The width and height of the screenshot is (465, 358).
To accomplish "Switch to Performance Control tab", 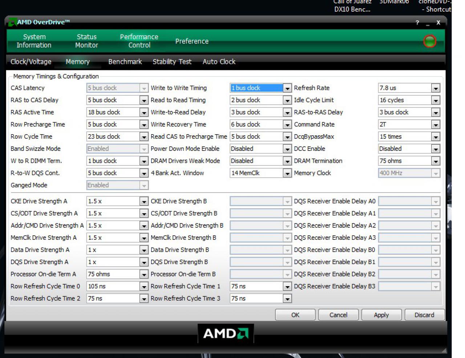I will tap(139, 41).
